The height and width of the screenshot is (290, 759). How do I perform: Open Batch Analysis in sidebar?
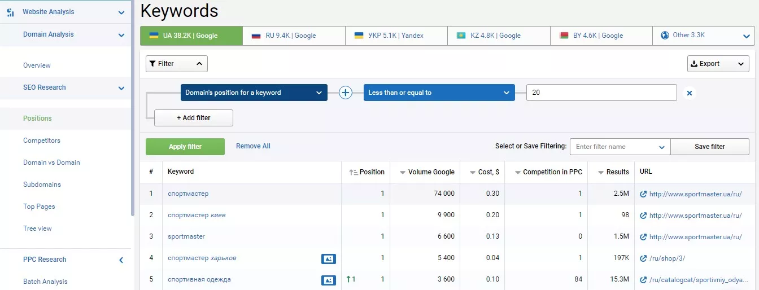pos(45,282)
